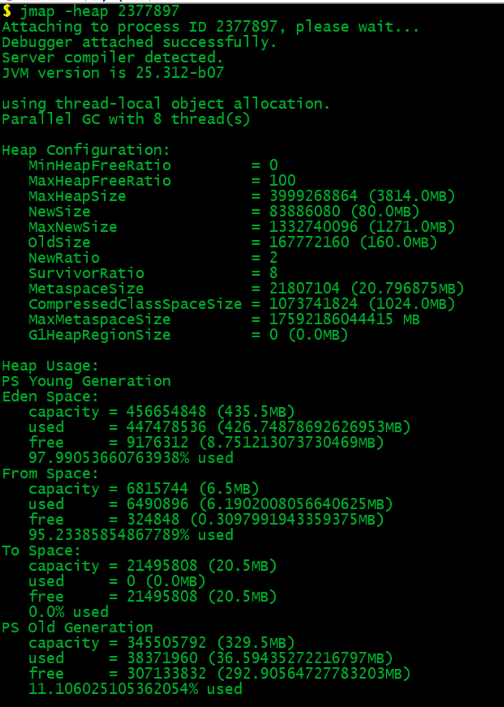Click the Heap Configuration heading

point(86,150)
